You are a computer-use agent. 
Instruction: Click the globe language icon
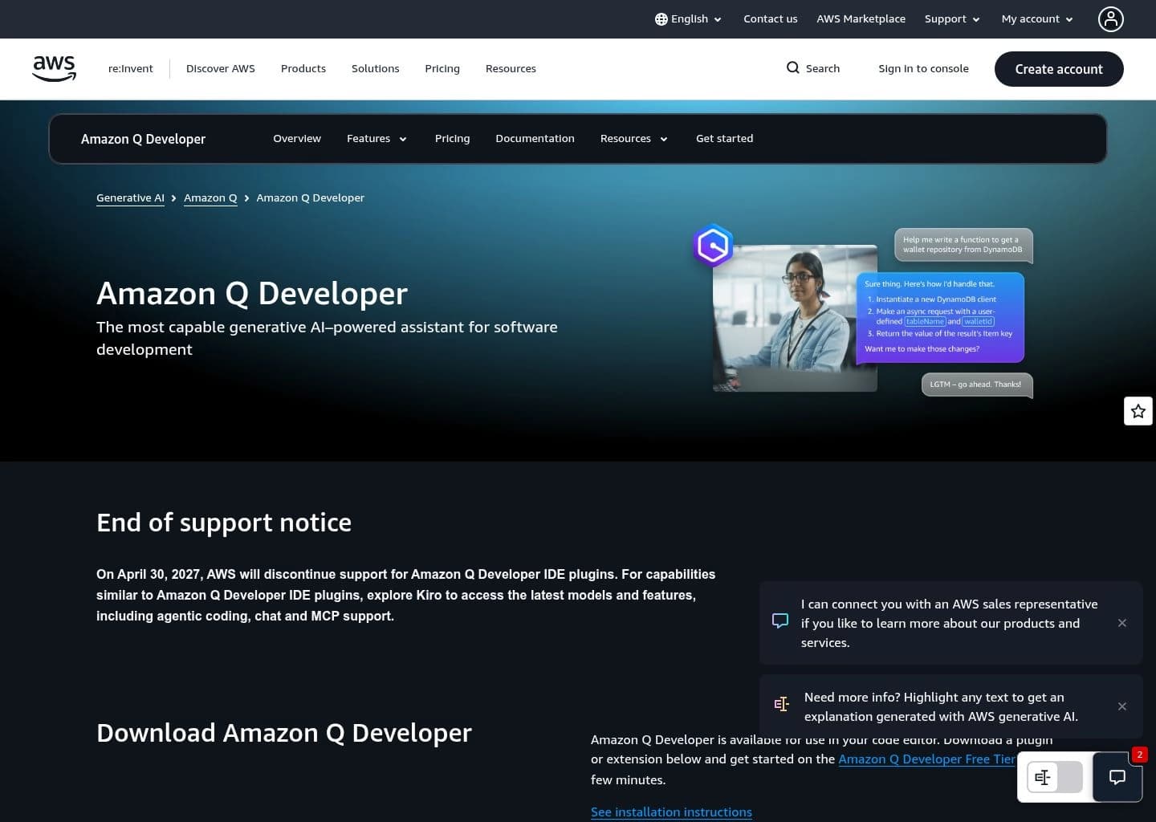tap(661, 19)
